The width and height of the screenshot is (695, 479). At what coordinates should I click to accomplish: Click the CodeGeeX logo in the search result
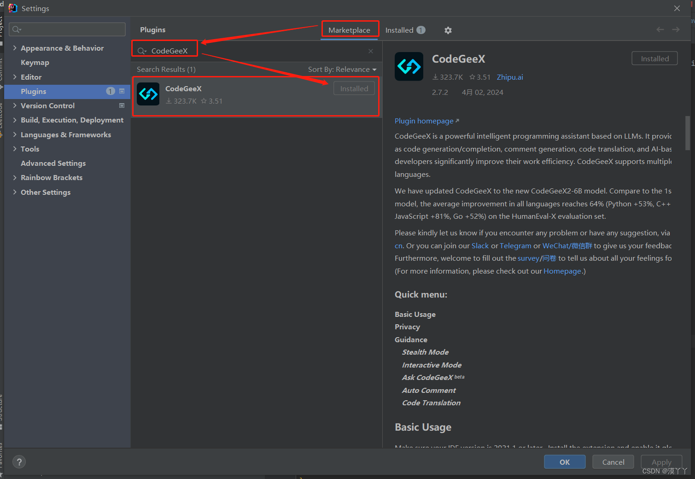(148, 94)
